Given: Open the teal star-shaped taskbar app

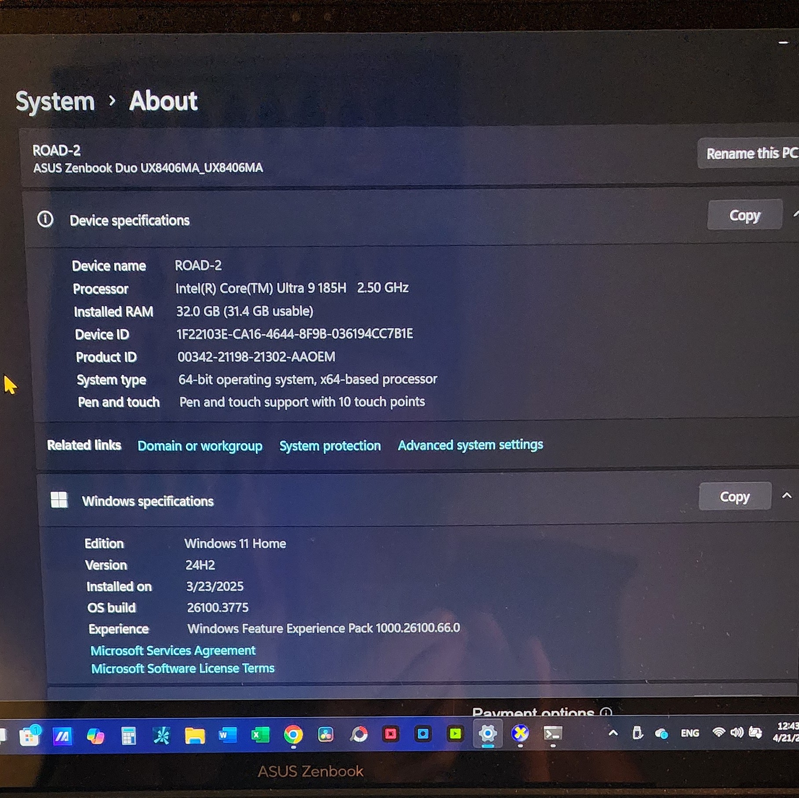Looking at the screenshot, I should [x=161, y=735].
